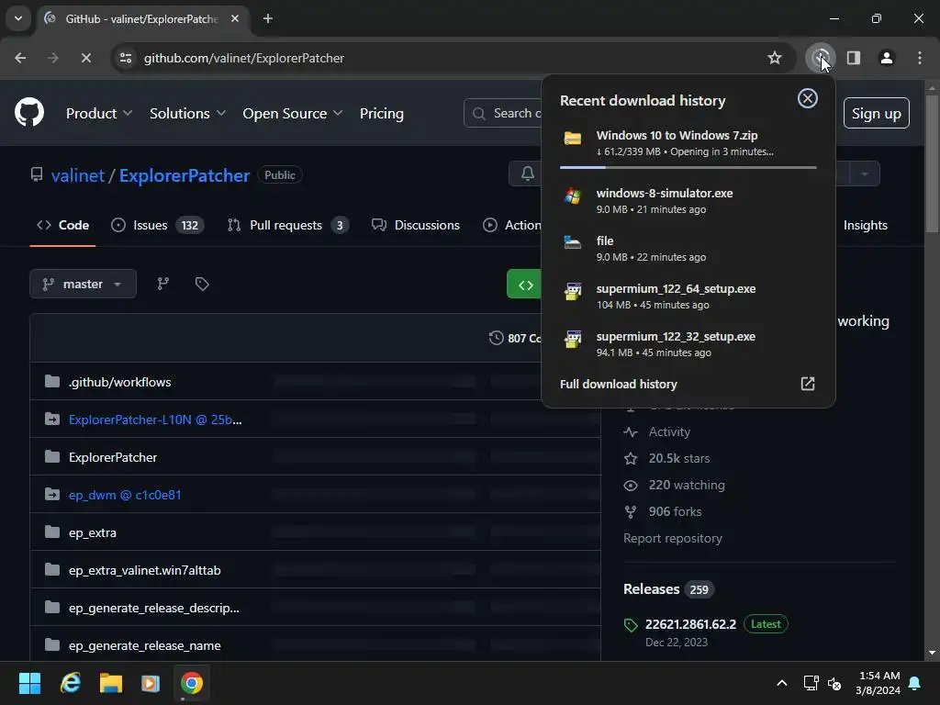Screen dimensions: 940x705
Task: Switch to Pull requests tab
Action: [287, 226]
